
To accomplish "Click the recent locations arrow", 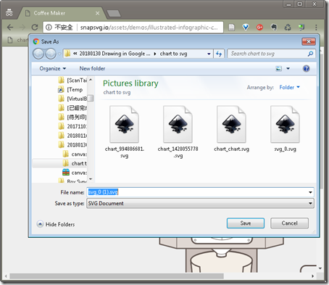I will [59, 54].
